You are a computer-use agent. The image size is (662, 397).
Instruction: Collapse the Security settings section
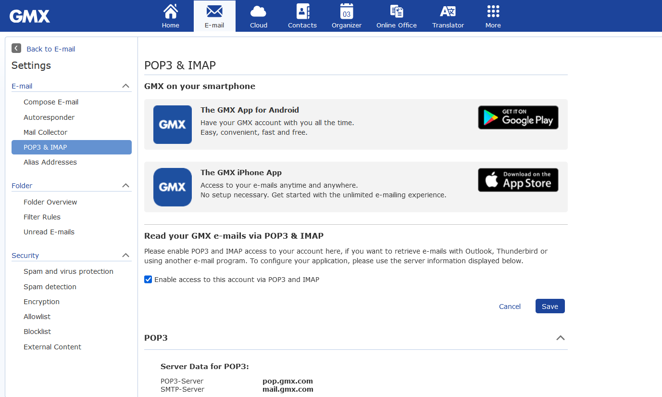pos(126,256)
